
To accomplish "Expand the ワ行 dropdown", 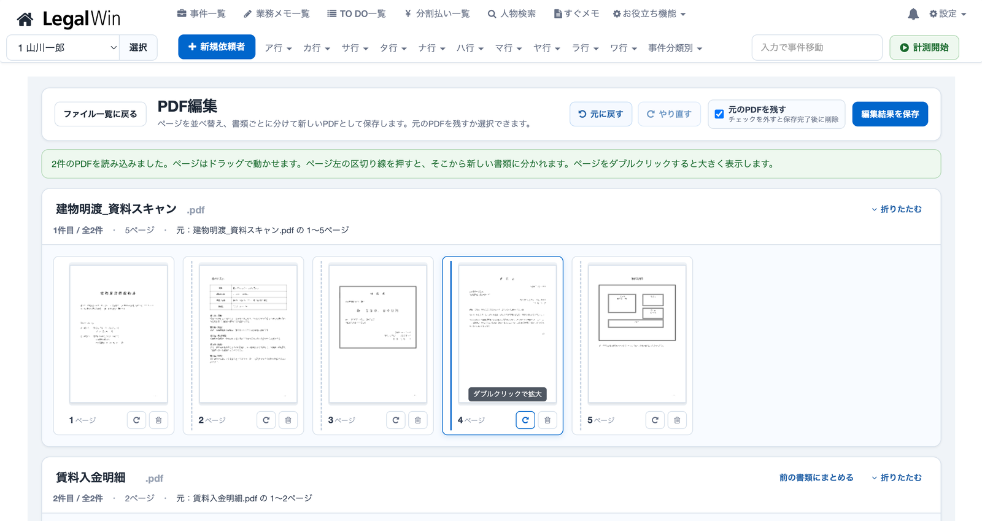I will point(624,48).
